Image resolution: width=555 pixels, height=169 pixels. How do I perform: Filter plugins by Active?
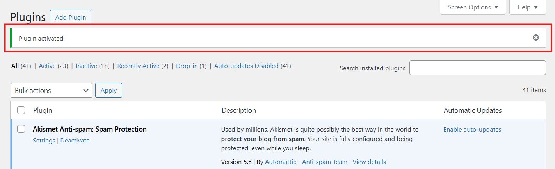(x=47, y=66)
